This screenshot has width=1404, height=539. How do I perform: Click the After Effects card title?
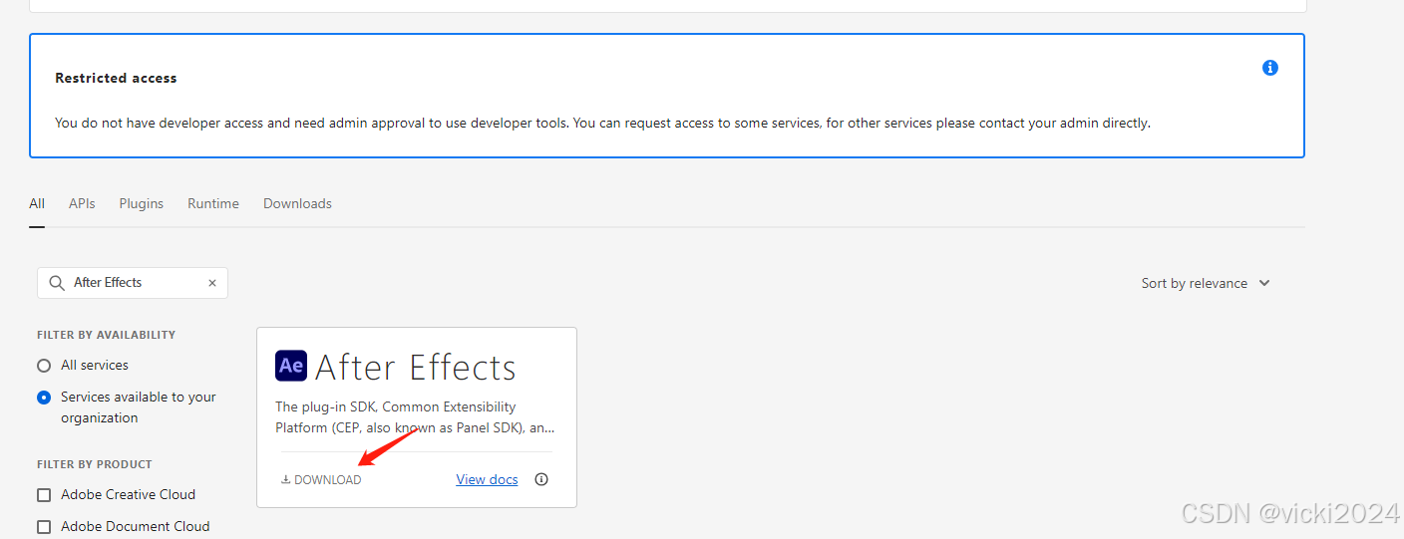tap(415, 367)
